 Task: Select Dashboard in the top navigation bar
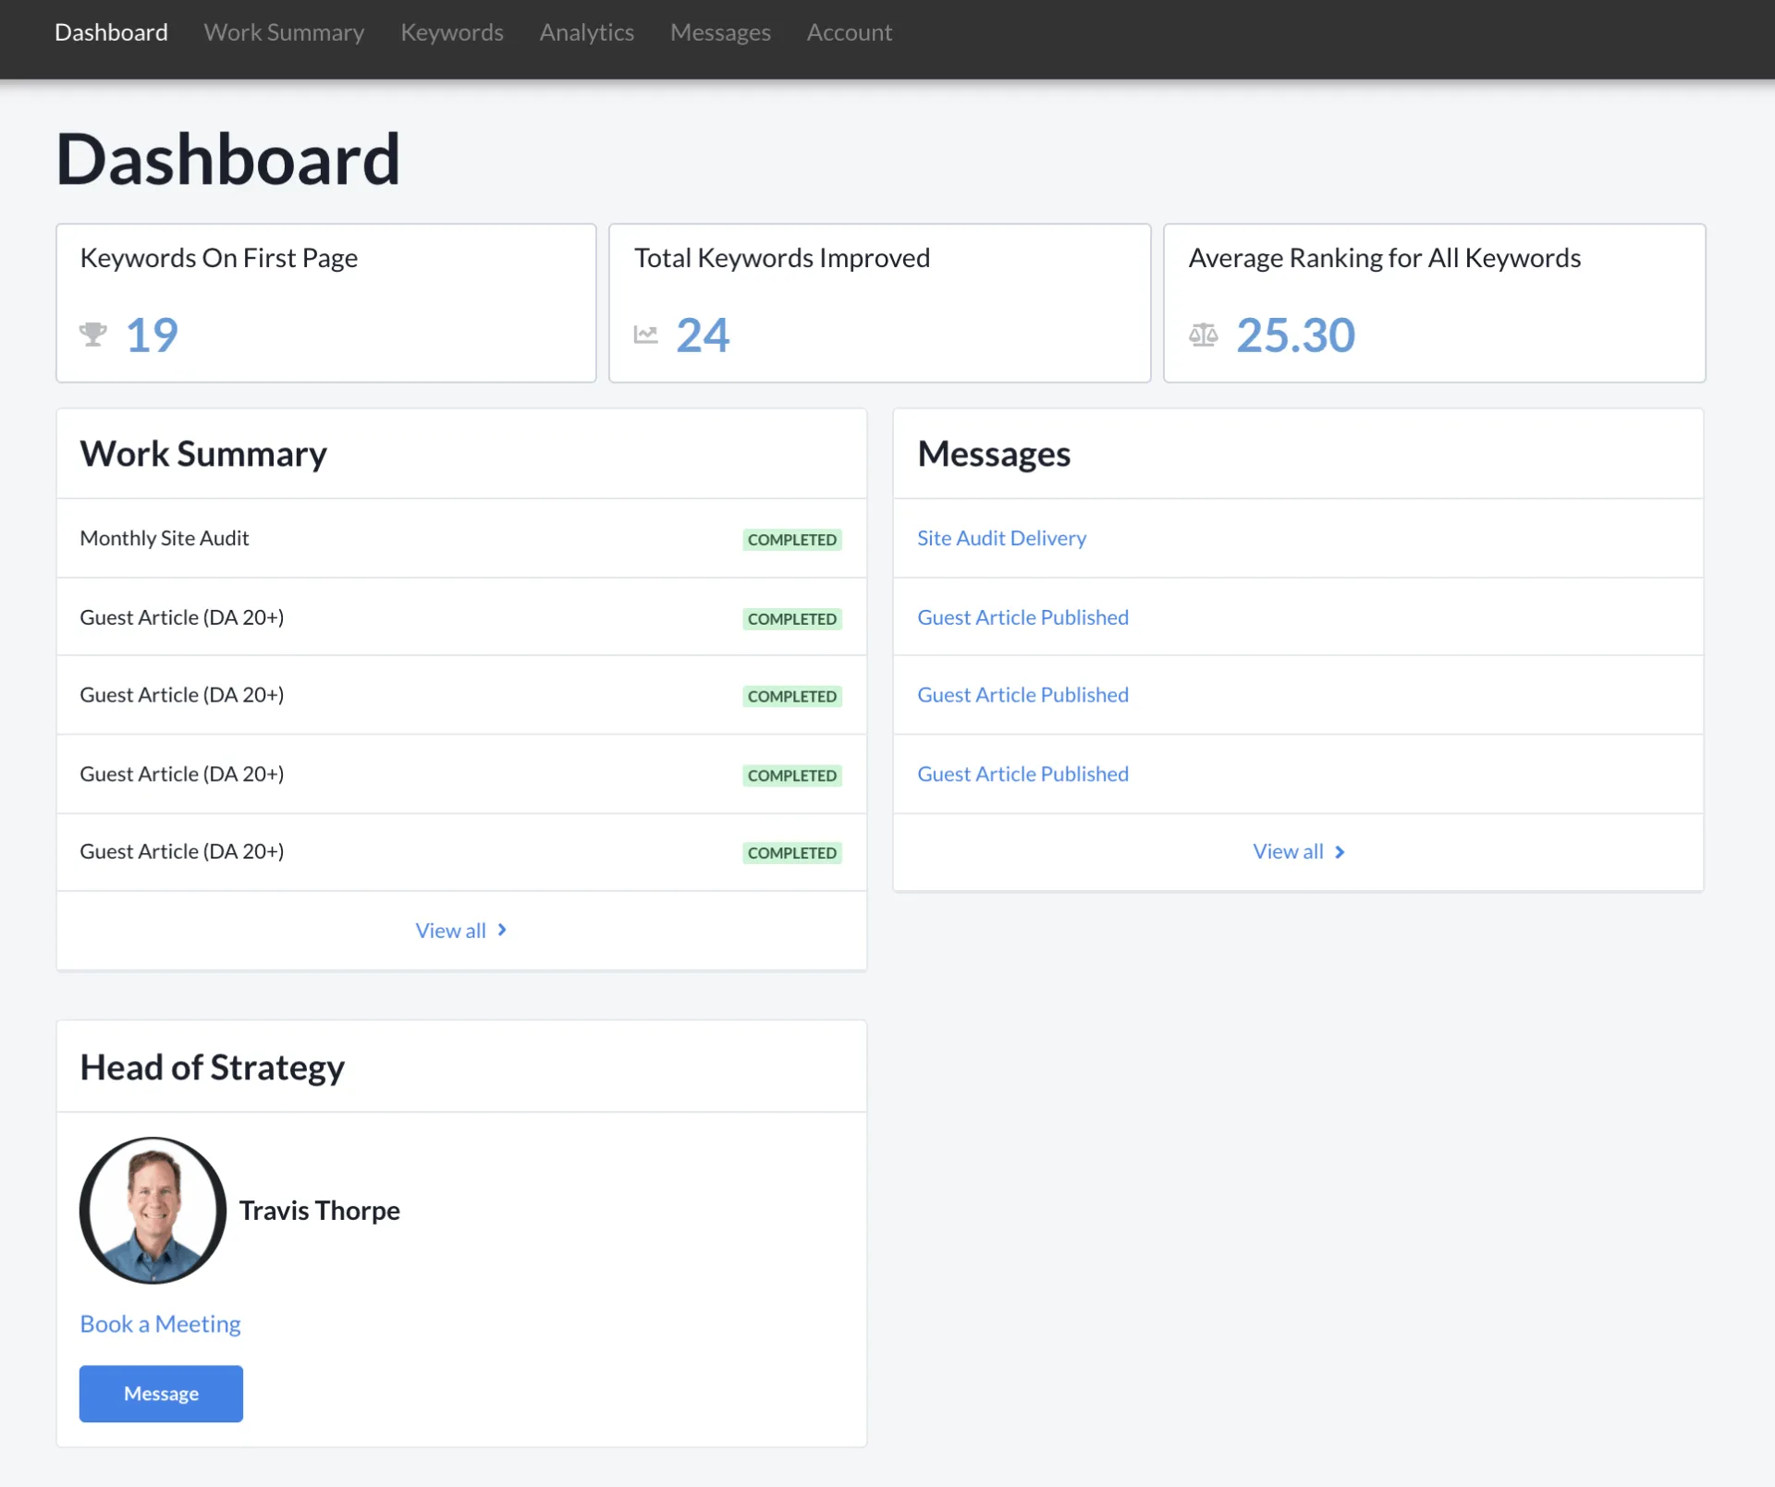pos(111,32)
